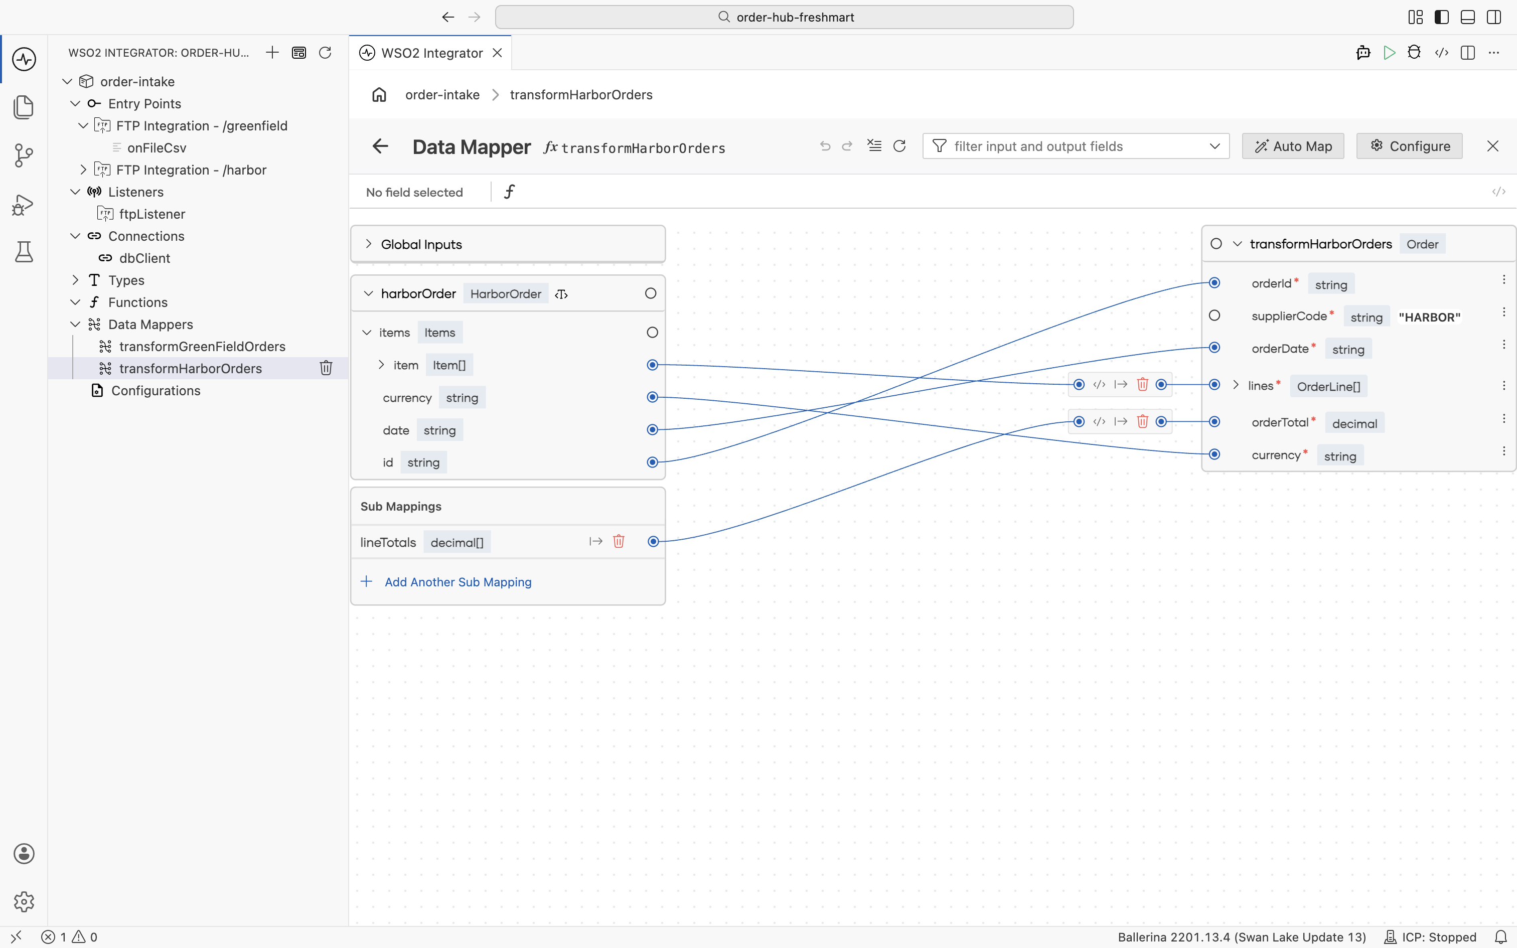1517x948 pixels.
Task: Click the filter input and output fields box
Action: coord(1076,146)
